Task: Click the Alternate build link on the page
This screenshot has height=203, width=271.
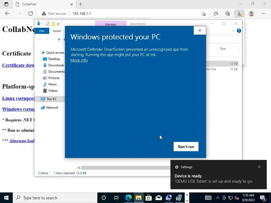Action: (22, 141)
